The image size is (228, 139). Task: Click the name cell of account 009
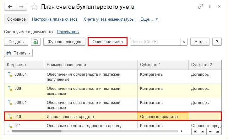(x=91, y=91)
